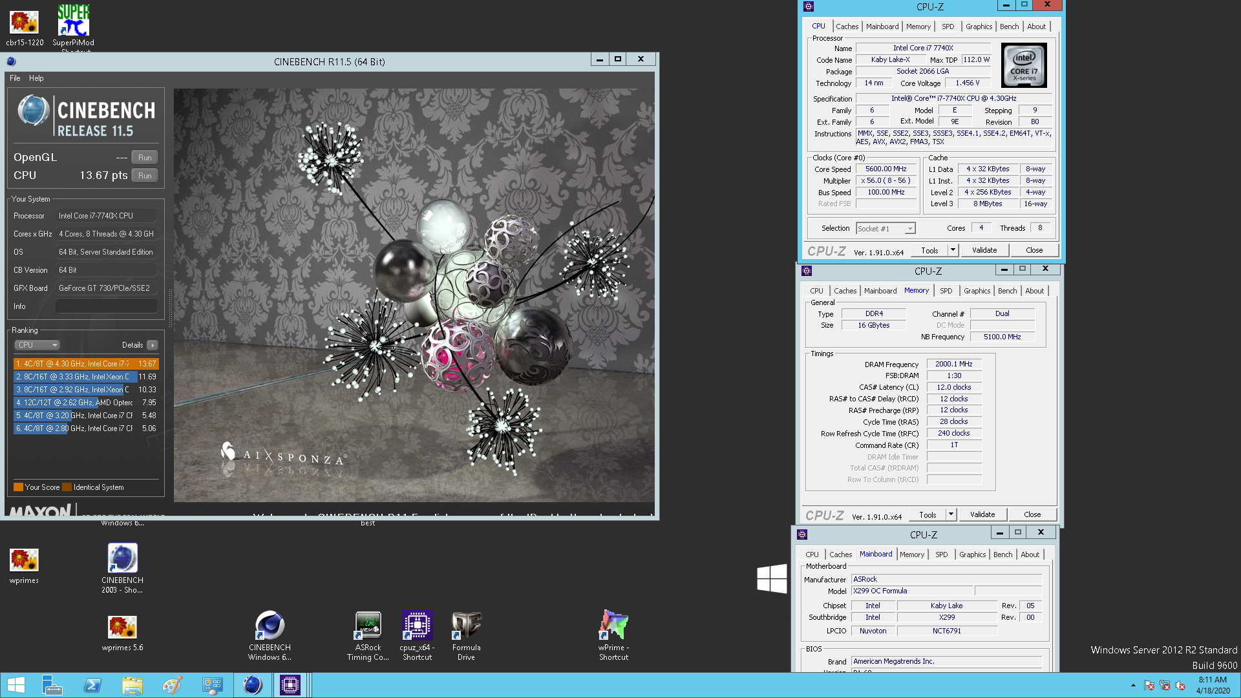Viewport: 1241px width, 698px height.
Task: Open the Control Panel taskbar icon
Action: pyautogui.click(x=213, y=685)
